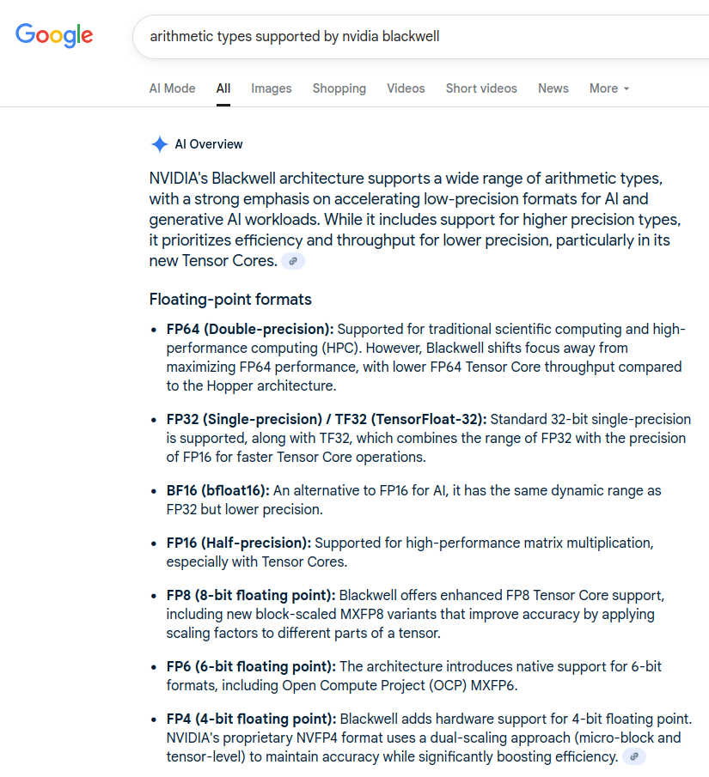Open the Short videos tab
The width and height of the screenshot is (709, 777).
[481, 88]
